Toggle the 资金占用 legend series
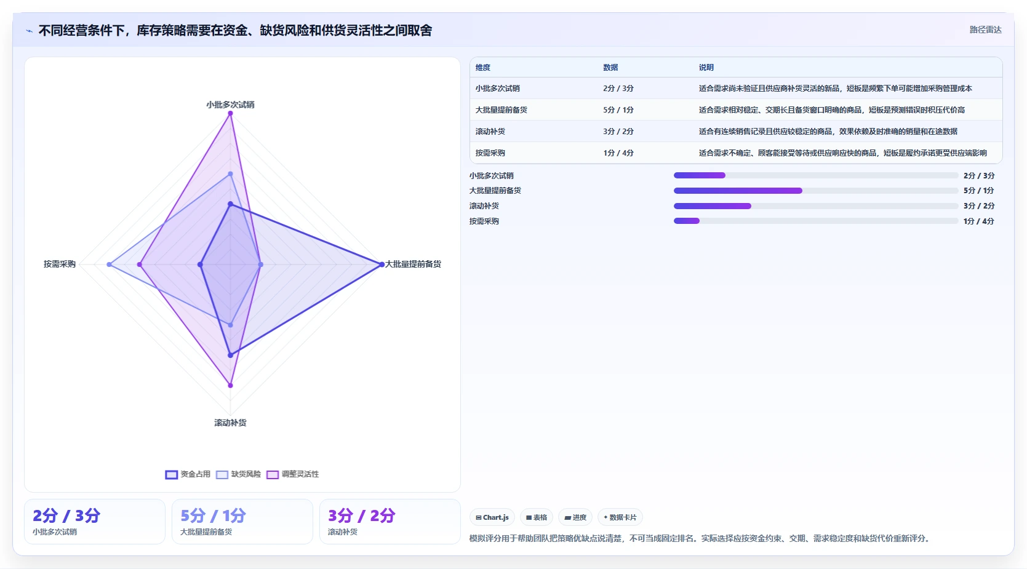The height and width of the screenshot is (569, 1027). [188, 474]
